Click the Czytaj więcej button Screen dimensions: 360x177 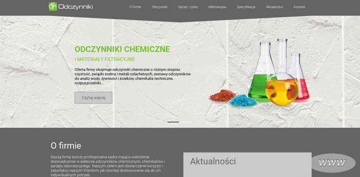pyautogui.click(x=93, y=98)
